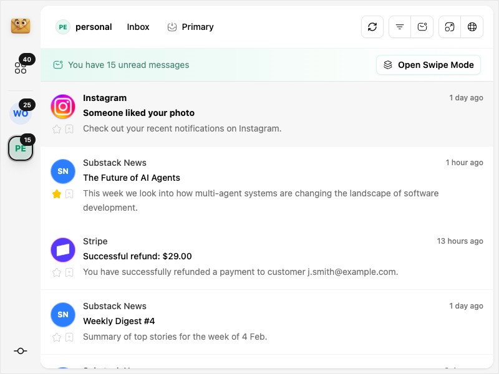Image resolution: width=499 pixels, height=374 pixels.
Task: Click the SN avatar for Future of AI Agents
Action: click(63, 171)
